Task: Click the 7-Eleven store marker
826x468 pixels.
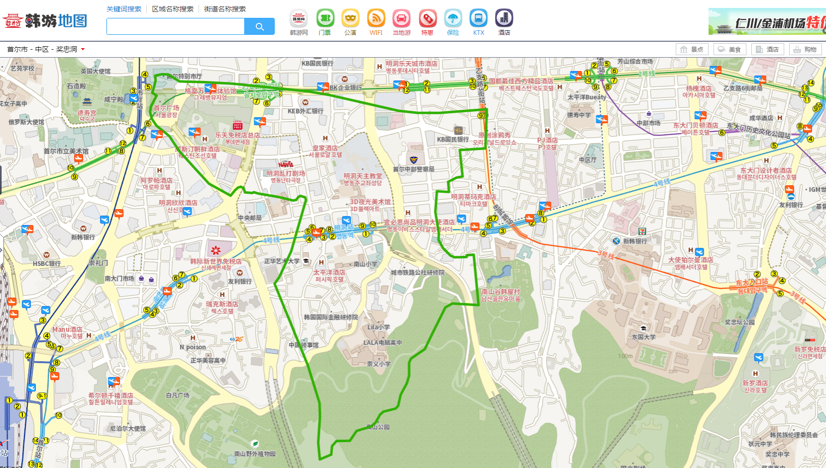Action: (x=642, y=231)
